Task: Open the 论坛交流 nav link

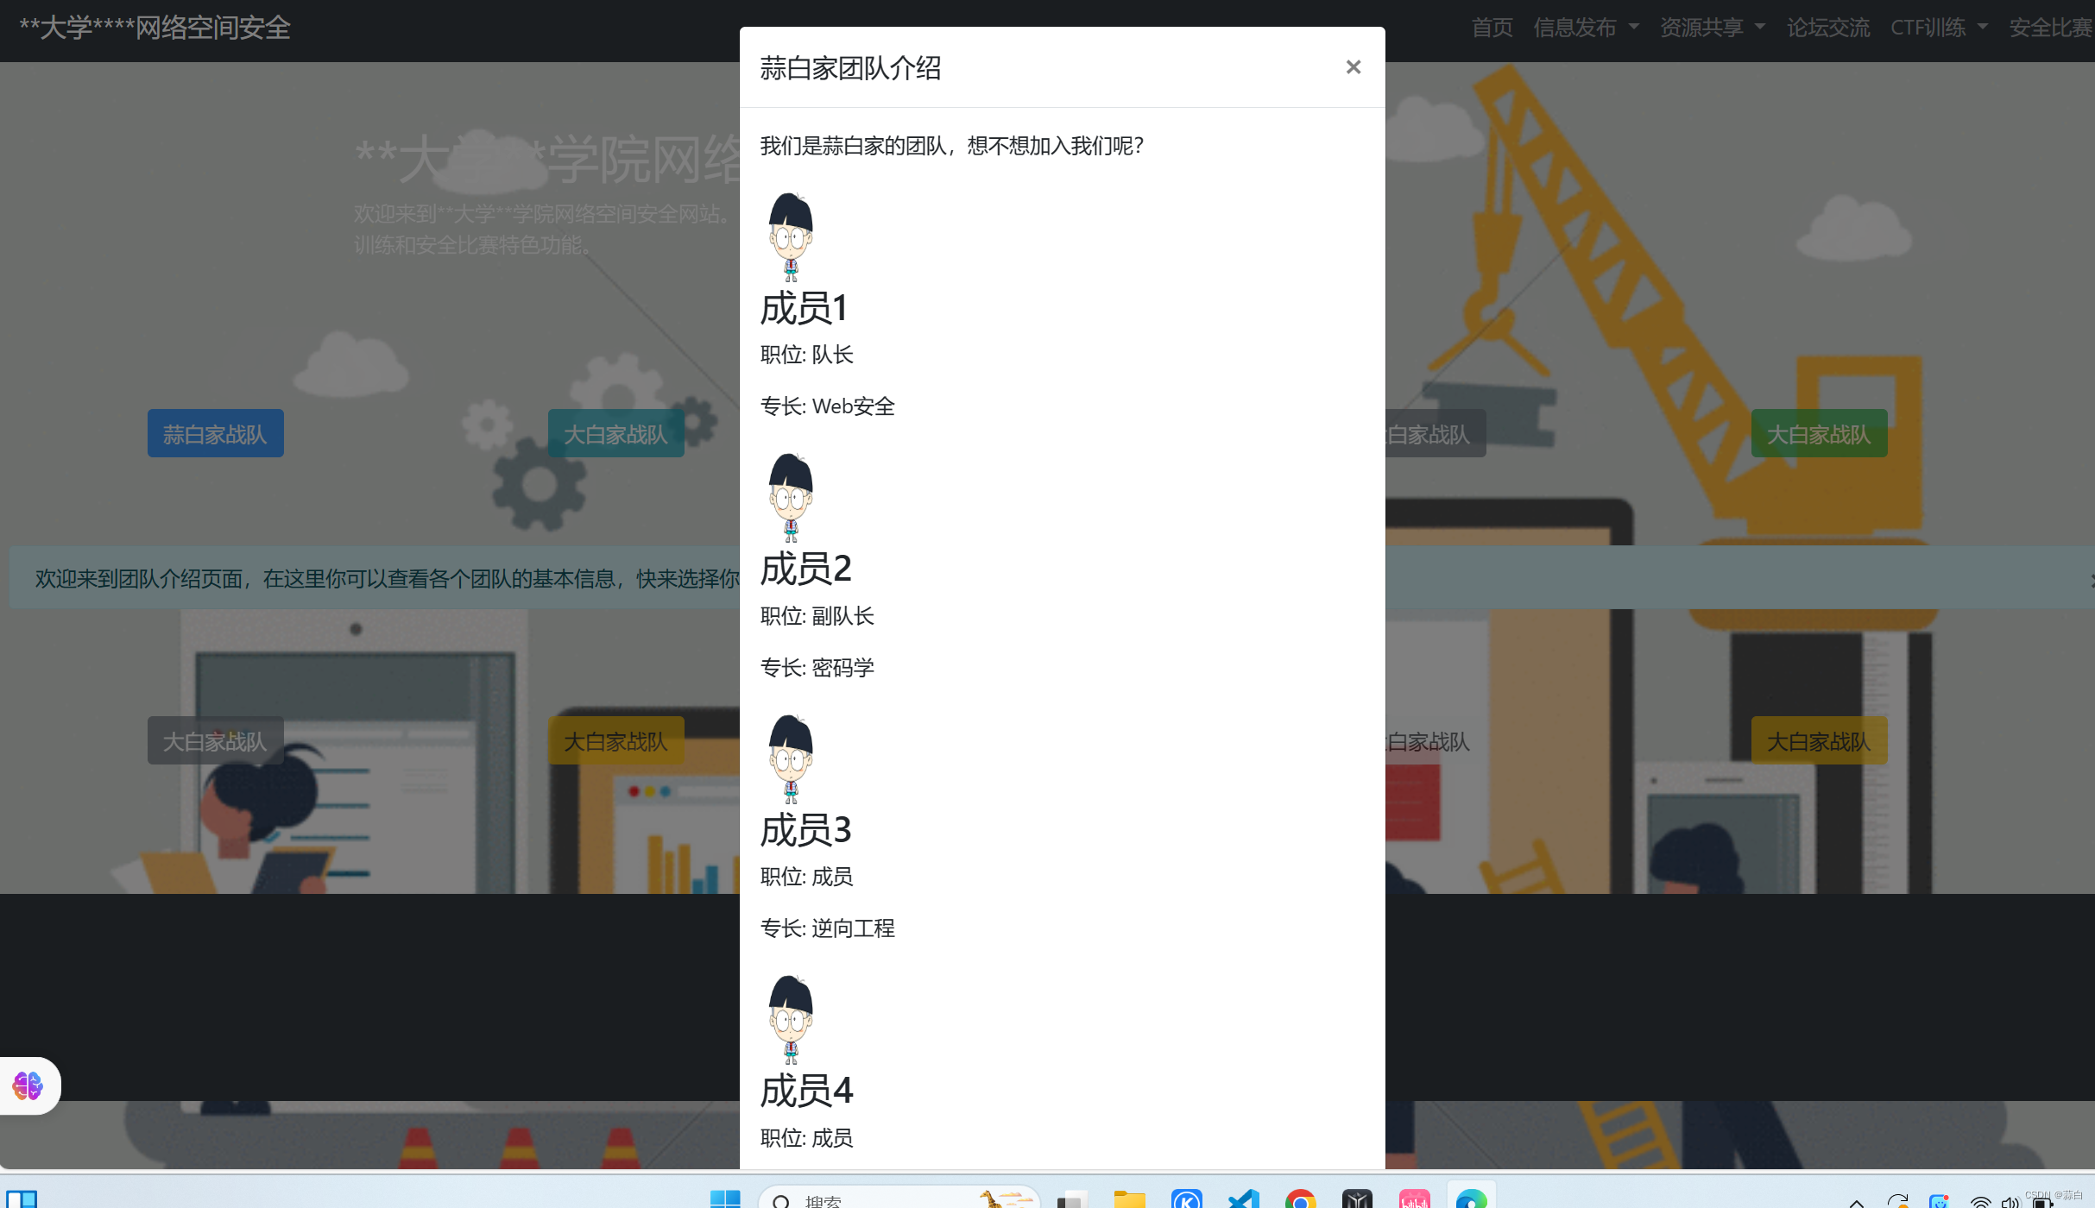Action: 1827,28
